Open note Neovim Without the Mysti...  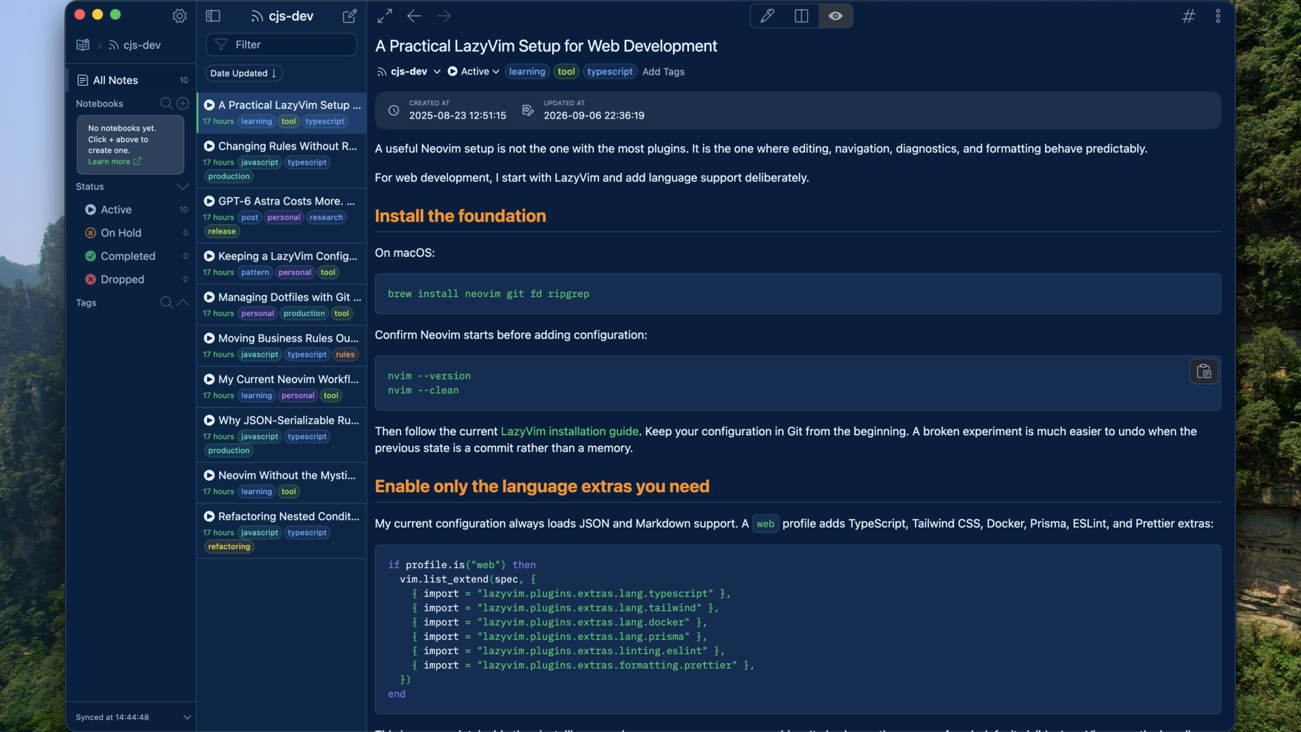click(x=281, y=483)
